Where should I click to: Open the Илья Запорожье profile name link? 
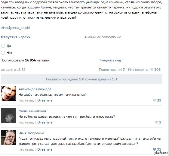[x=31, y=133]
